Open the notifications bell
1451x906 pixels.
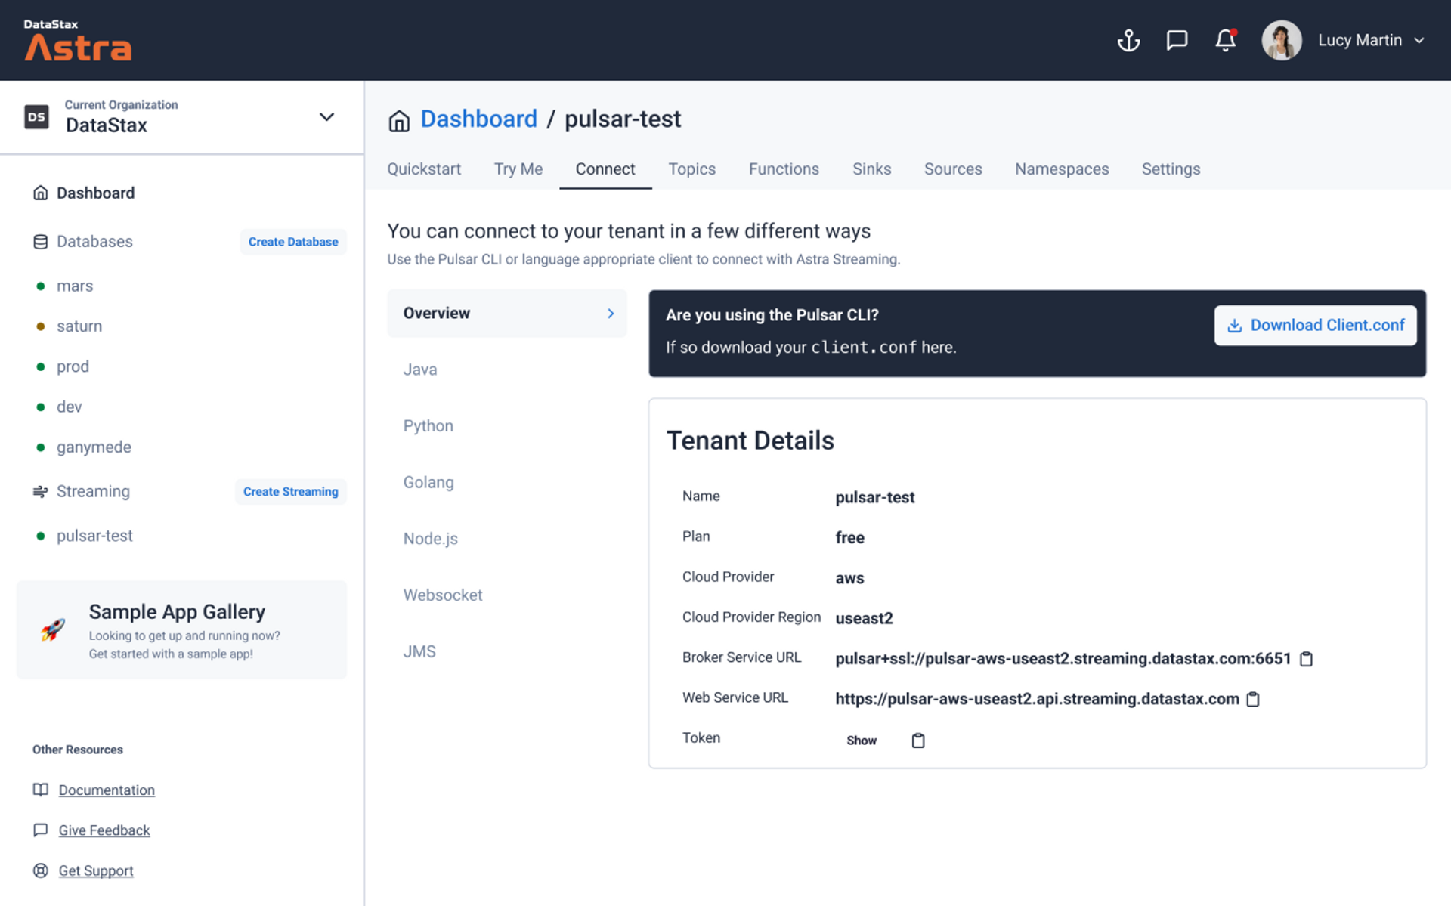pos(1225,40)
